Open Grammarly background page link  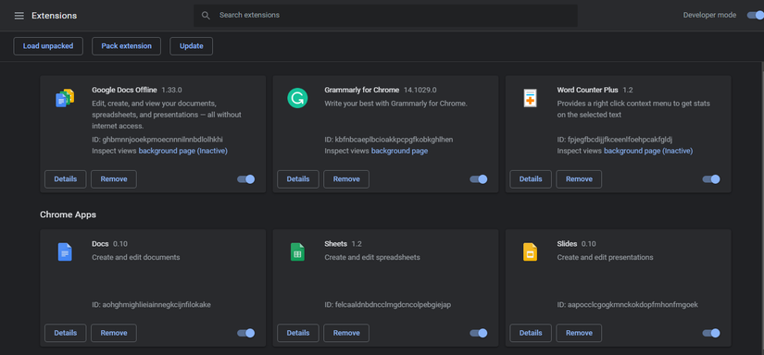pyautogui.click(x=399, y=151)
